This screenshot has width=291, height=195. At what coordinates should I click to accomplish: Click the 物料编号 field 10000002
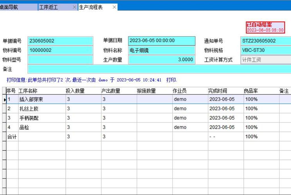pos(60,51)
